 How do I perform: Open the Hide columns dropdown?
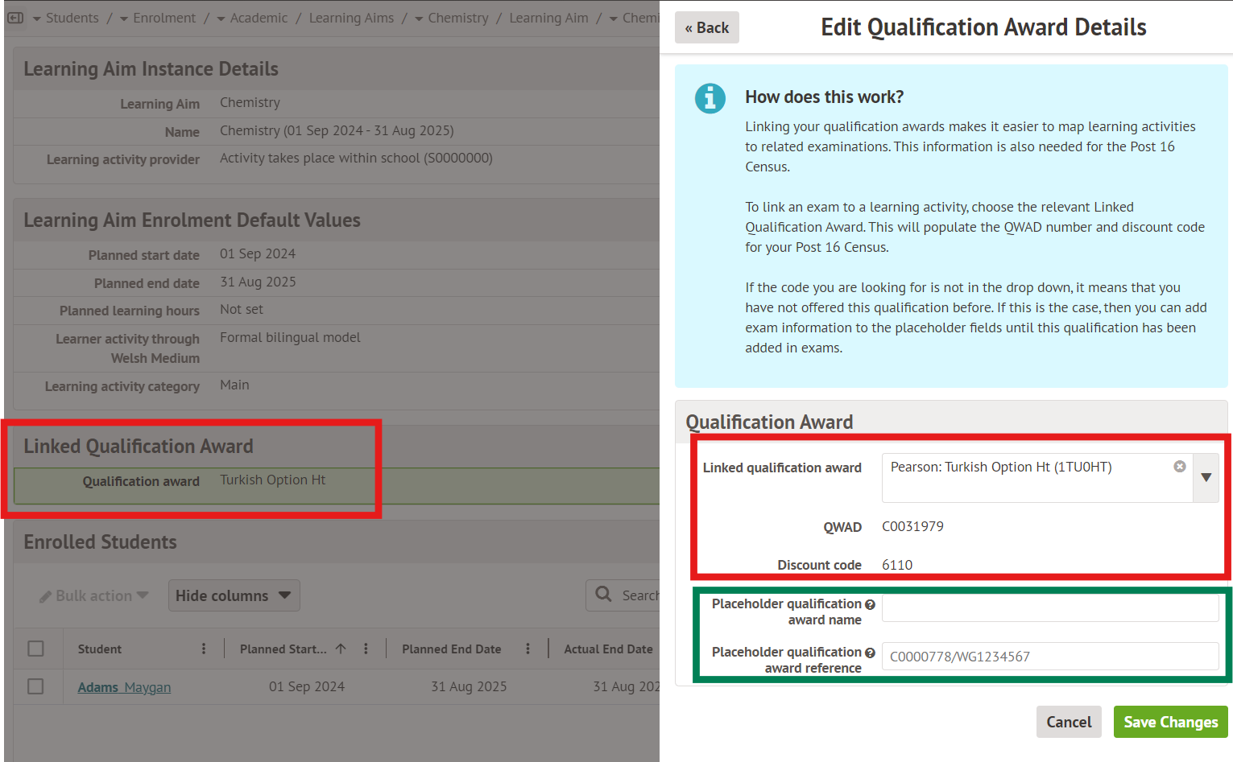coord(234,595)
